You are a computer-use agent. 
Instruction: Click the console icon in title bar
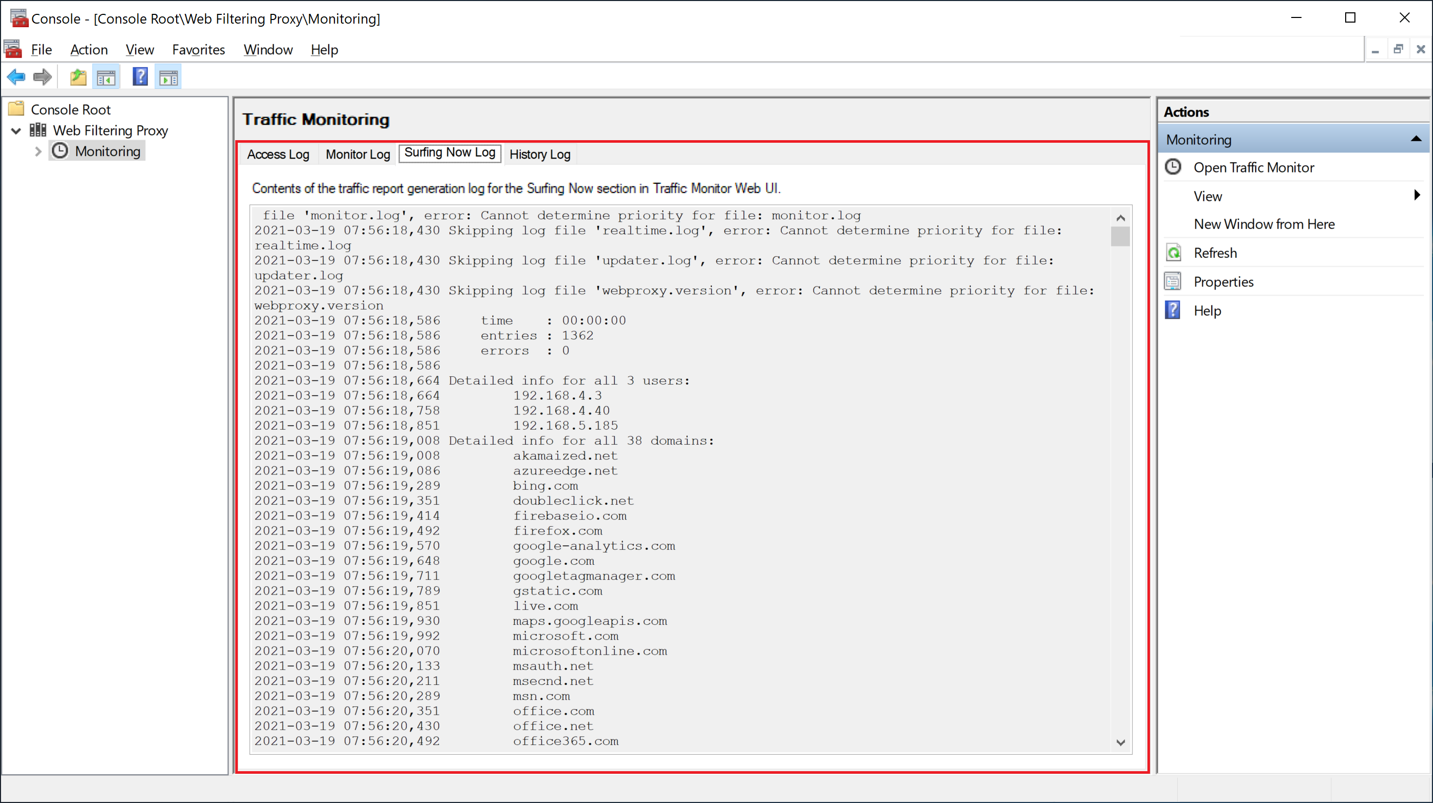coord(18,18)
